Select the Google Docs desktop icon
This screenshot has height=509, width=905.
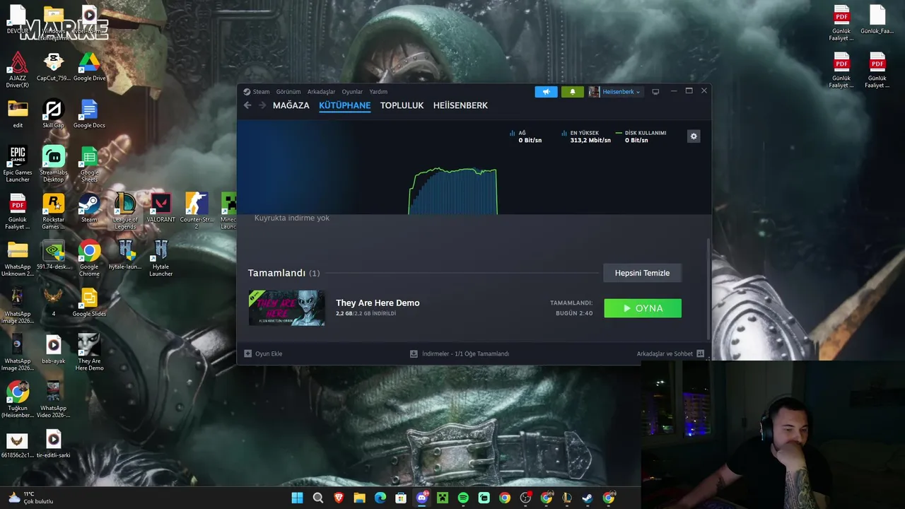(89, 115)
